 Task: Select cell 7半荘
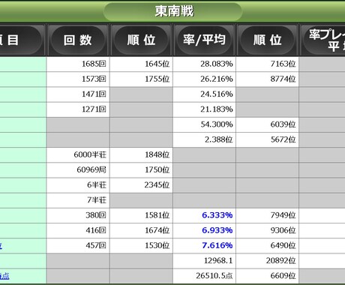point(78,200)
